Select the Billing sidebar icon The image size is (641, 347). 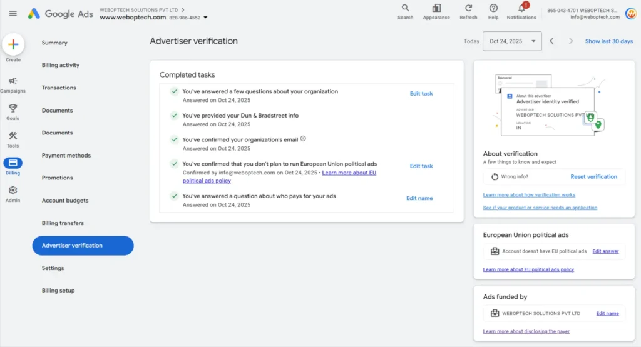coord(13,163)
